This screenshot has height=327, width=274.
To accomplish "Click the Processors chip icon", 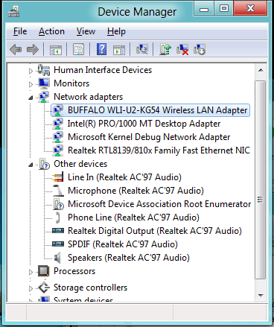I will point(44,271).
